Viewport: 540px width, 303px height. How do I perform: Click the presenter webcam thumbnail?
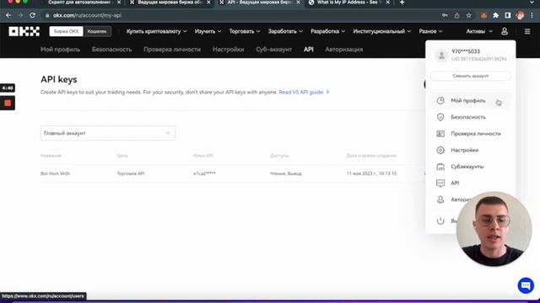494,229
